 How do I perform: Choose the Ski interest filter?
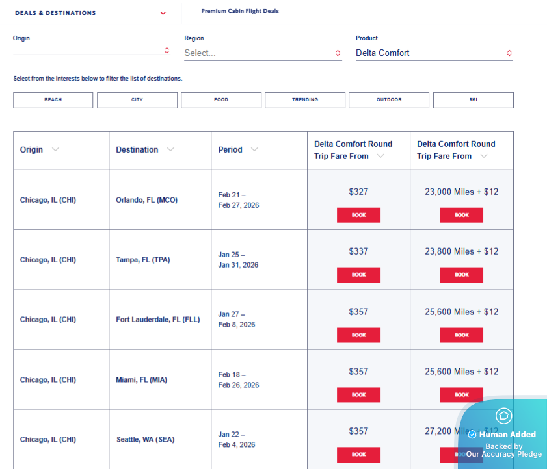pos(473,100)
